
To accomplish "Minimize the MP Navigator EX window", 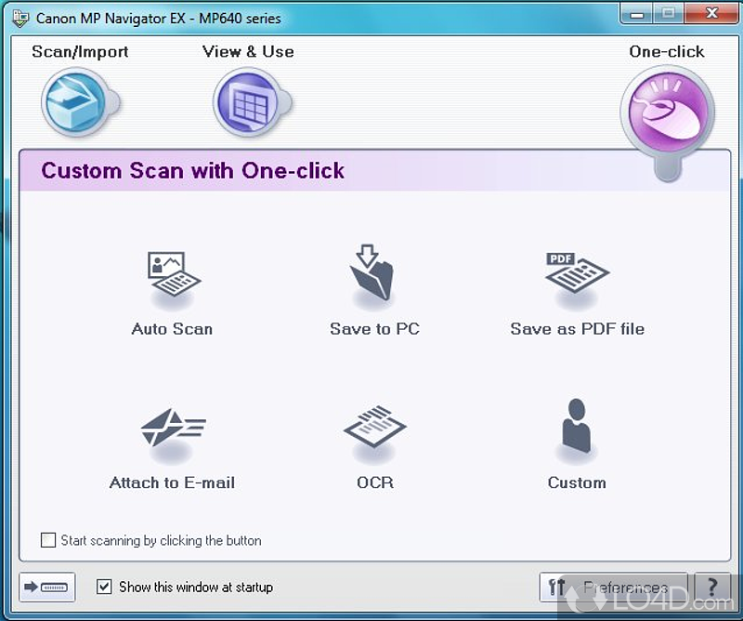I will click(637, 14).
